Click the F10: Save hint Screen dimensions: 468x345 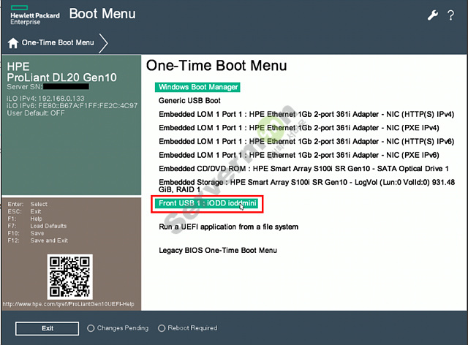pyautogui.click(x=26, y=233)
